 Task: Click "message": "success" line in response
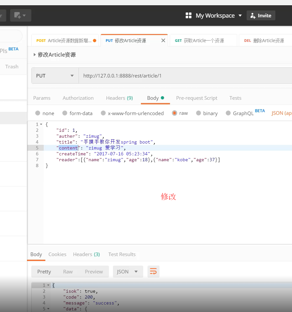tap(91, 303)
